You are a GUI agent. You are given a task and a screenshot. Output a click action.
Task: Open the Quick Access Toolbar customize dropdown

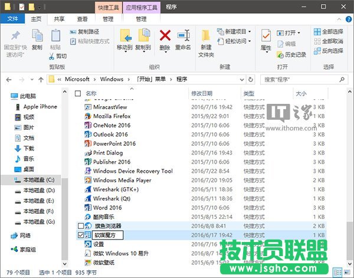point(40,8)
